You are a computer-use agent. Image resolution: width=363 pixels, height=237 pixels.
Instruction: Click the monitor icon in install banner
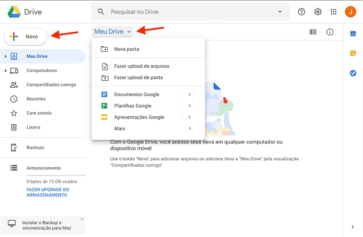coord(12,224)
